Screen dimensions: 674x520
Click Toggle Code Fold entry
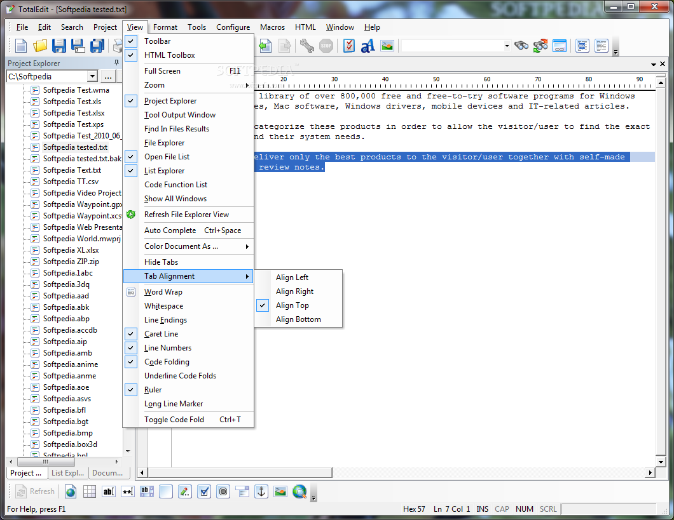click(188, 420)
